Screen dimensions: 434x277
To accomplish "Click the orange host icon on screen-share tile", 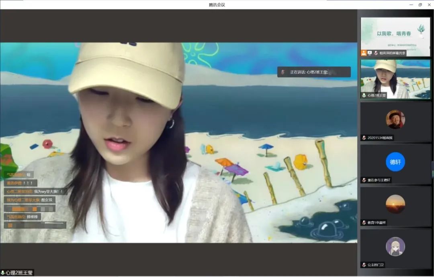I will point(363,53).
